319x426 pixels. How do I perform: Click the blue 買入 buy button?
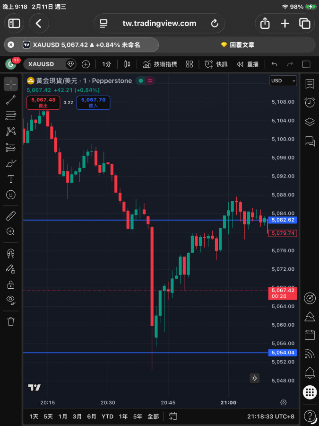pos(93,103)
